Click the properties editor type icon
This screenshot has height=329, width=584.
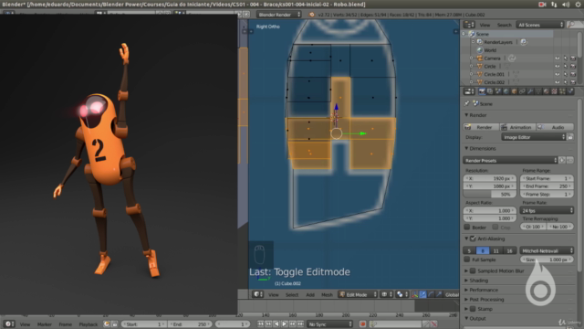click(x=469, y=91)
